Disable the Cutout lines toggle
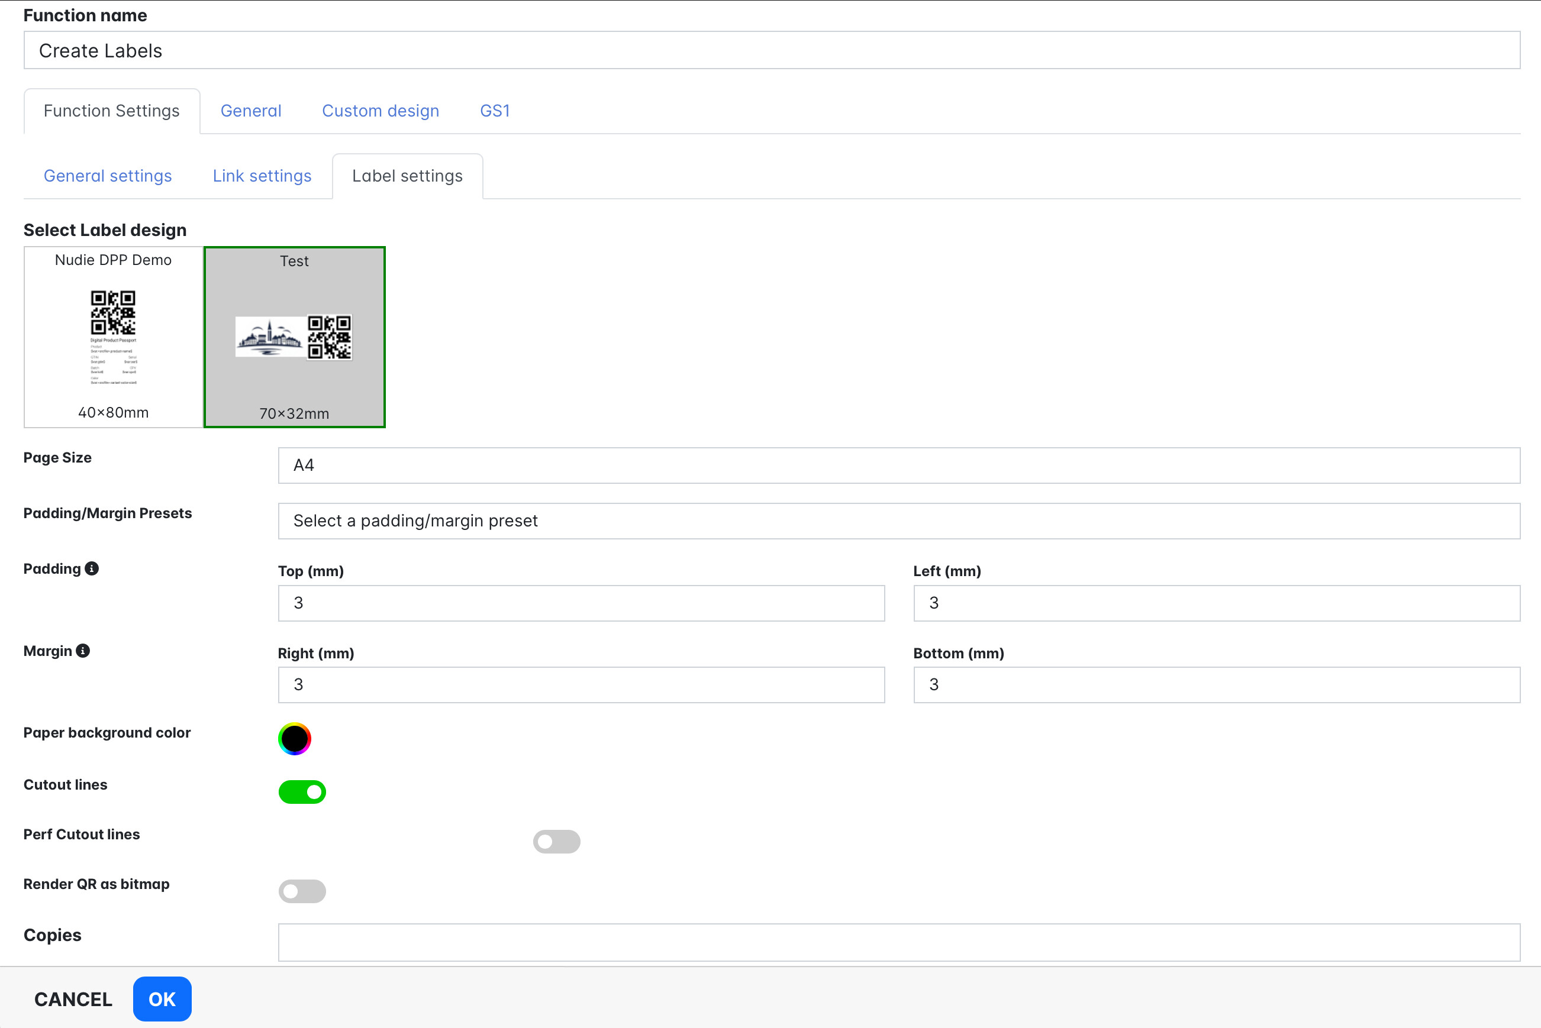 pos(302,792)
